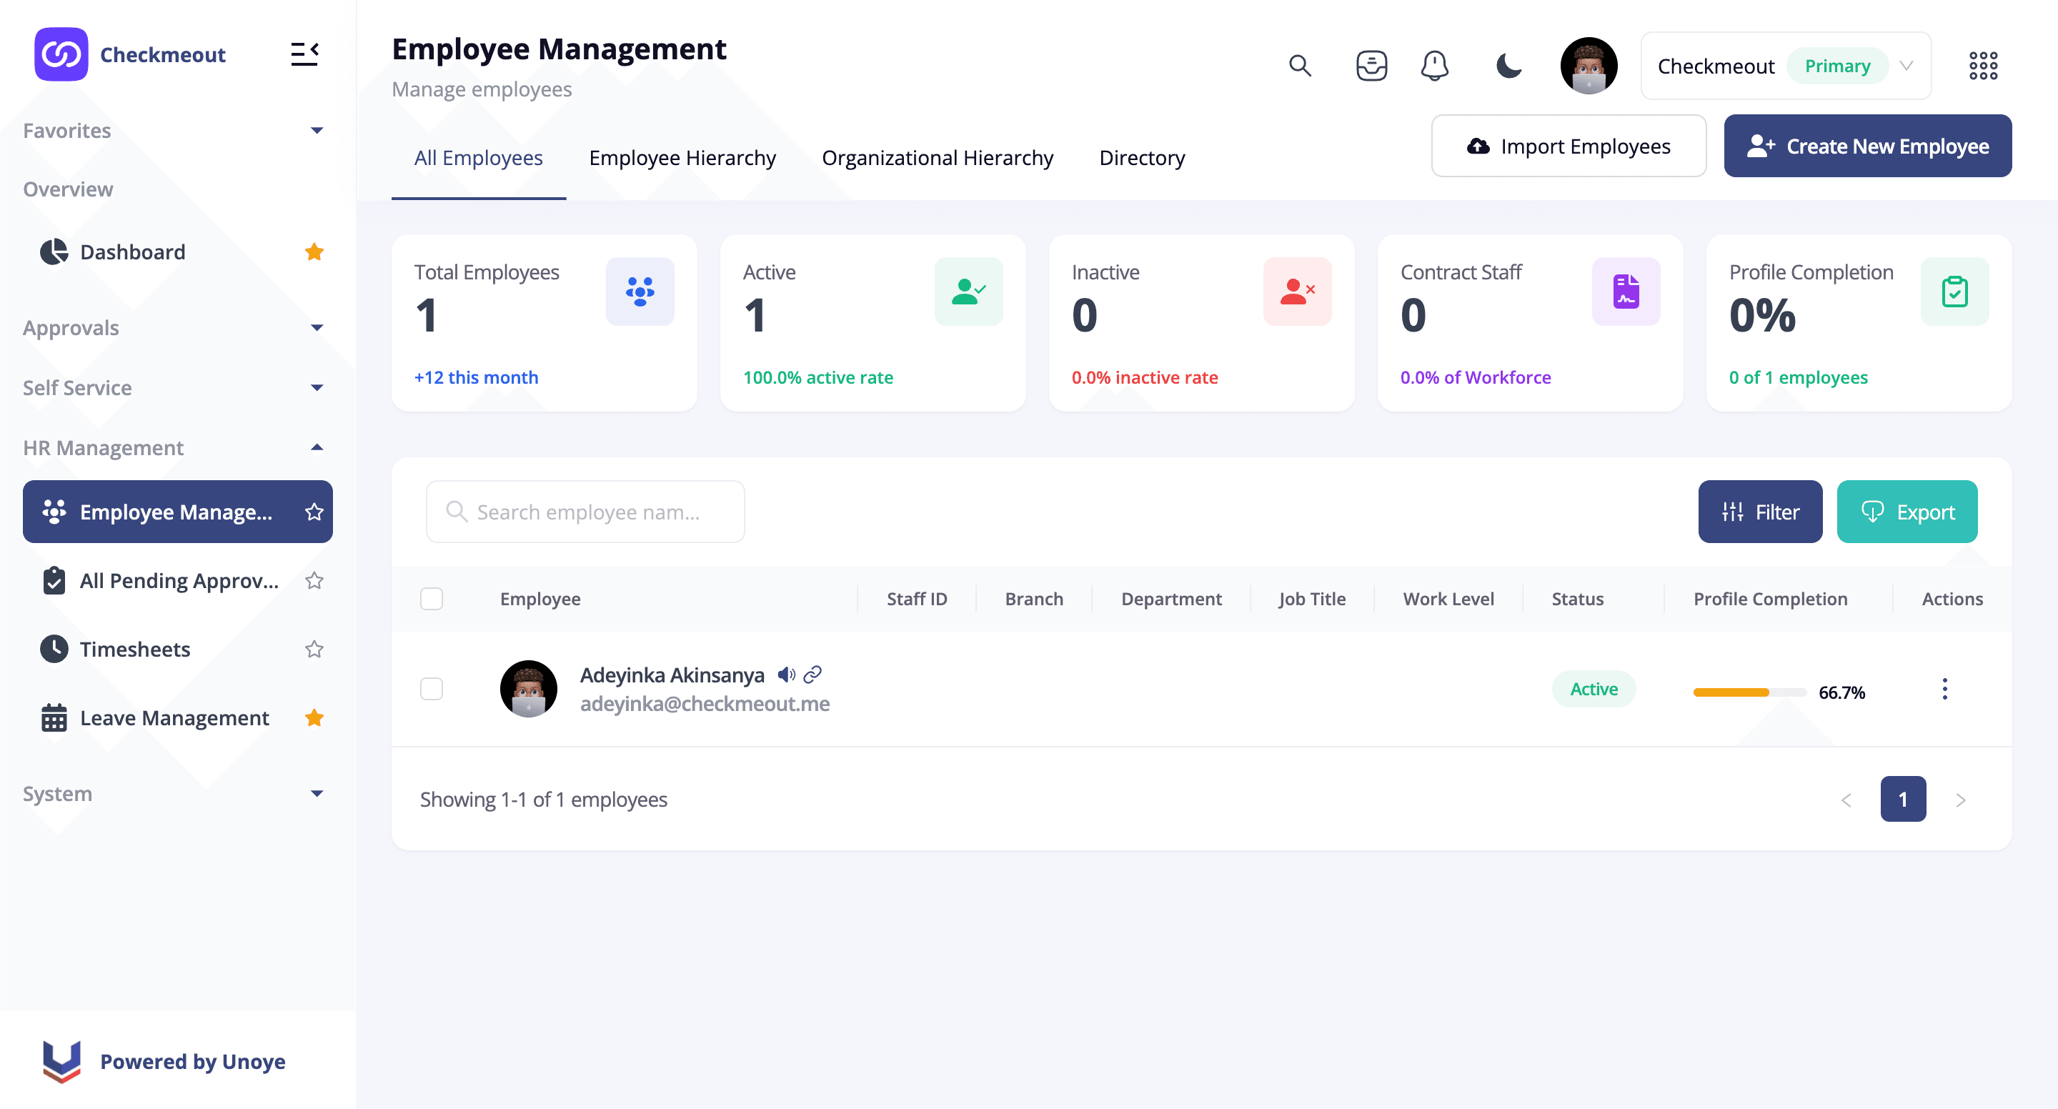
Task: Open row actions for Adeyinka Akinsanya
Action: (x=1944, y=689)
